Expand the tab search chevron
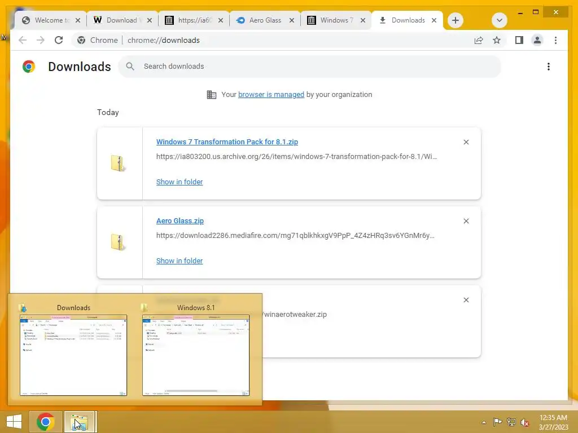The width and height of the screenshot is (578, 433). (x=500, y=20)
